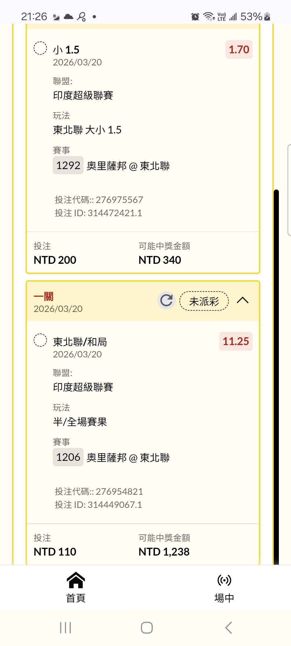291x646 pixels.
Task: Tap the refresh icon beside 未派彩
Action: (x=166, y=300)
